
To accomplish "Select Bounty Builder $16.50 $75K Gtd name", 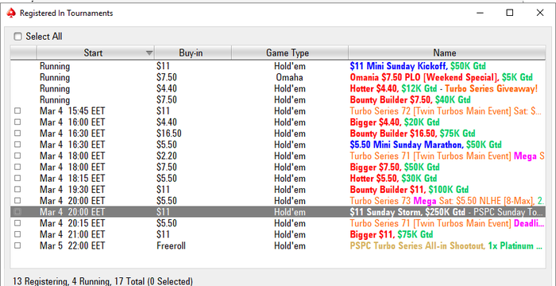I will tap(412, 133).
